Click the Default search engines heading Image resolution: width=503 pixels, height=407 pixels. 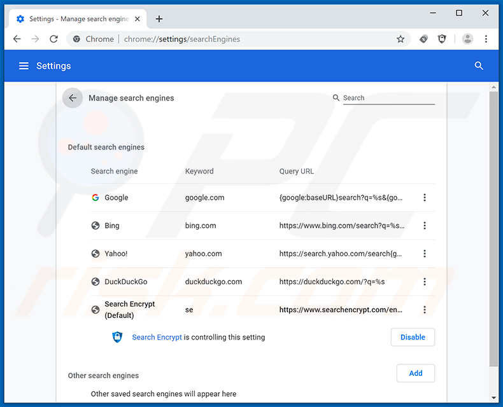(106, 147)
